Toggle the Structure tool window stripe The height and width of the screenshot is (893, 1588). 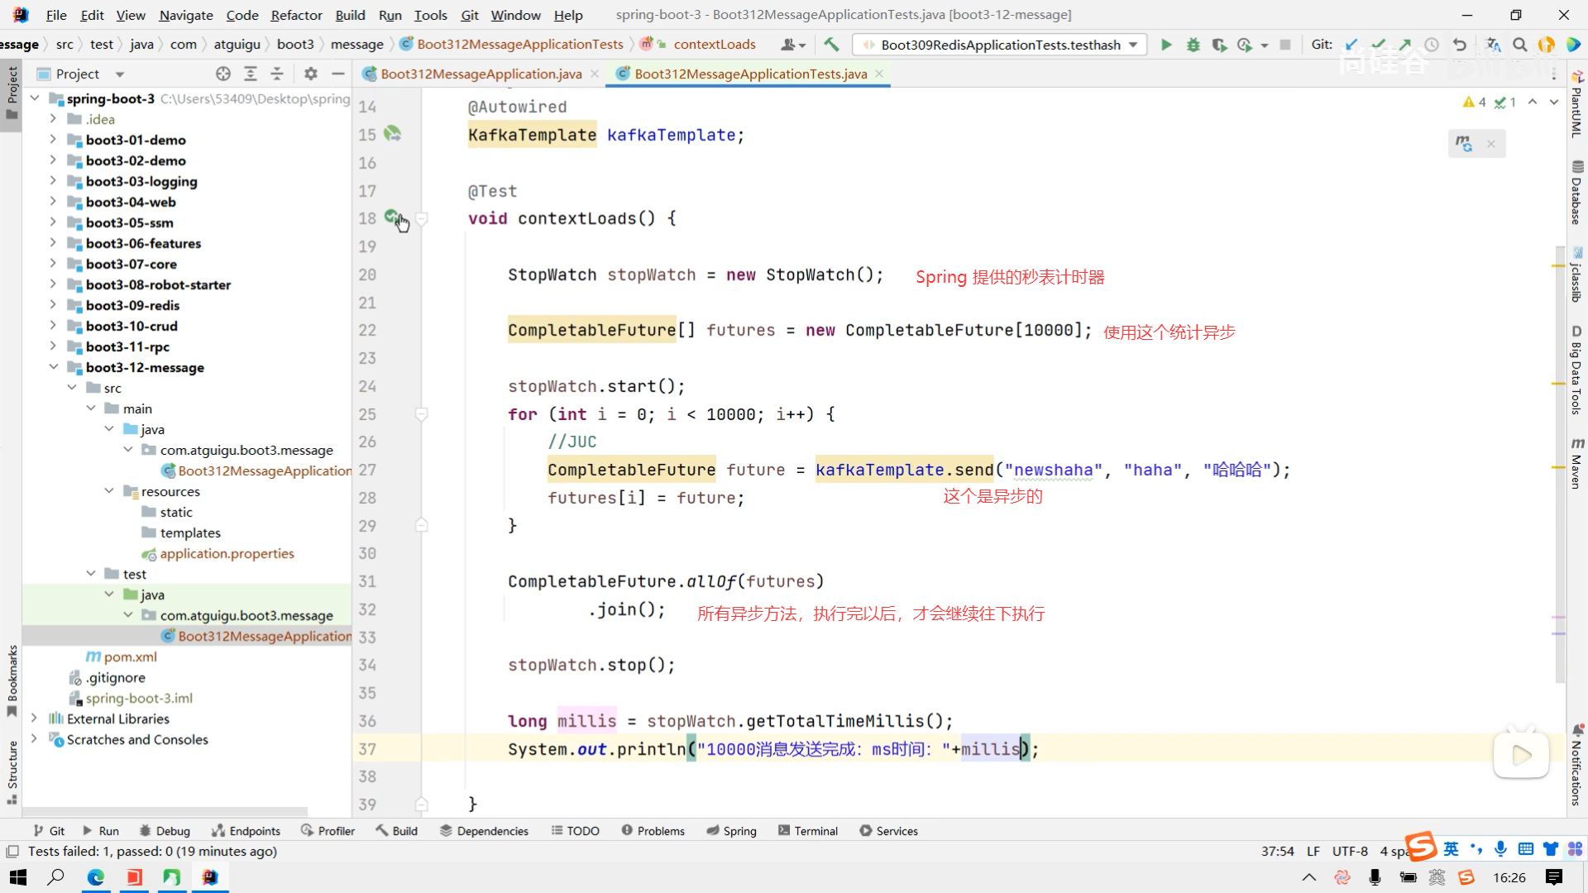coord(12,771)
